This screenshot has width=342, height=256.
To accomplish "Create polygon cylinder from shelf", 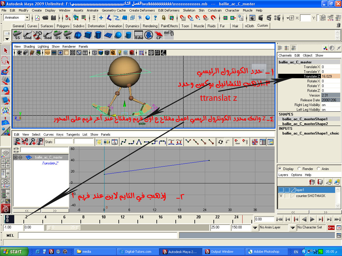I will coord(98,35).
